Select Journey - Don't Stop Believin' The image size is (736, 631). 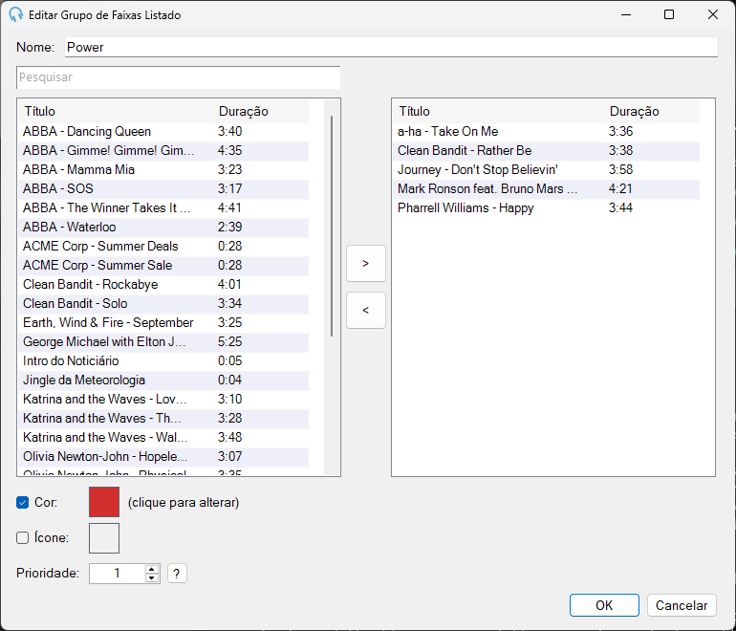click(x=547, y=169)
